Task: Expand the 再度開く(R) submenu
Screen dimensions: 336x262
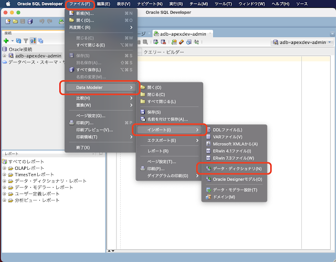Action: (101, 27)
